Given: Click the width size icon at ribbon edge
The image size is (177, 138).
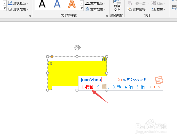Looking at the screenshot, I should 174,8.
